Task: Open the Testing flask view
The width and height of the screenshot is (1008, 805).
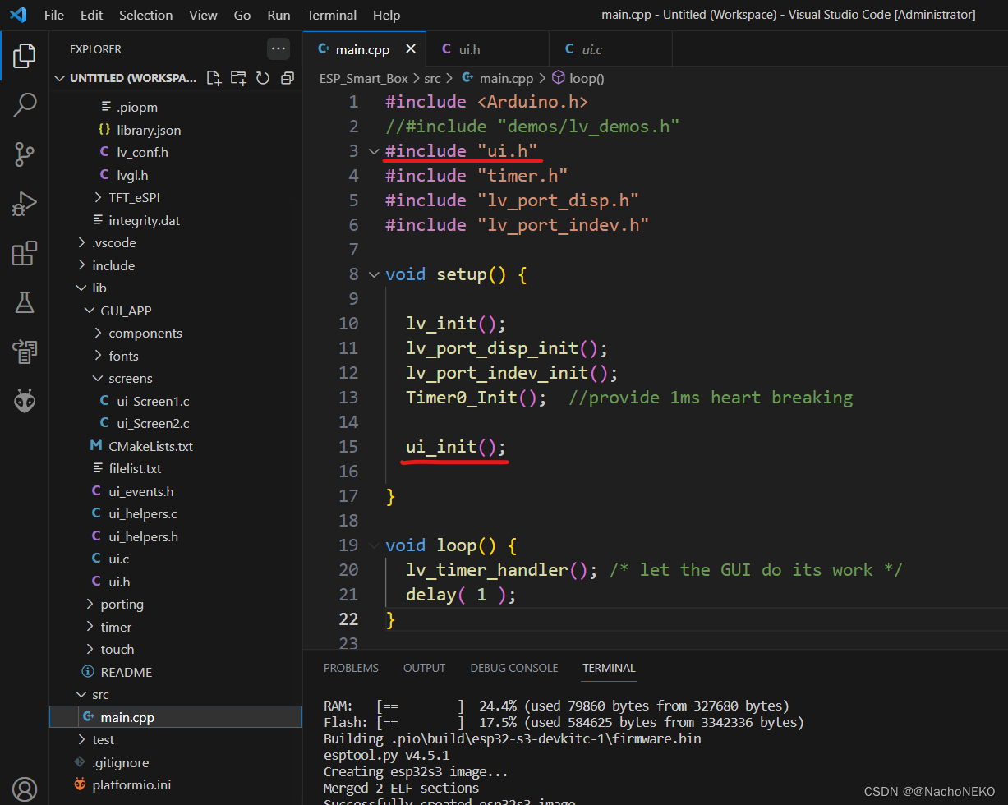Action: pos(25,302)
